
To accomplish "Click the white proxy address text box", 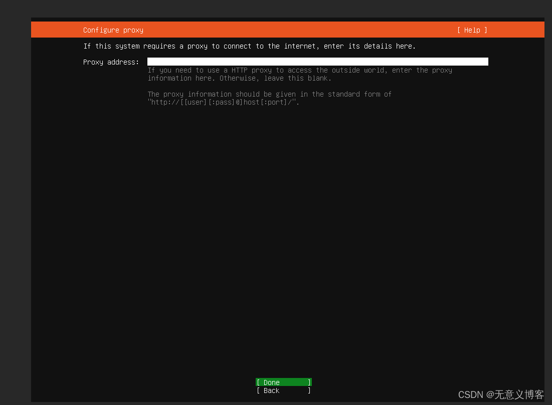I will click(x=317, y=61).
